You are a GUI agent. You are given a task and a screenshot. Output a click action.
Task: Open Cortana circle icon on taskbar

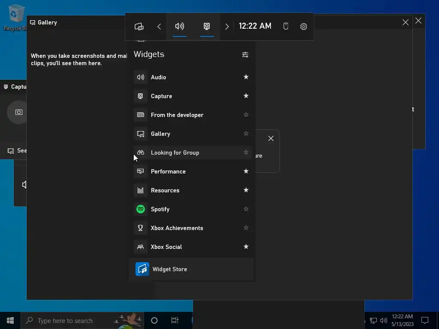154,320
